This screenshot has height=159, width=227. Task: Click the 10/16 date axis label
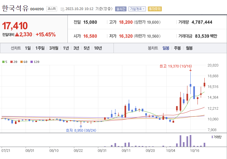[x=195, y=151]
